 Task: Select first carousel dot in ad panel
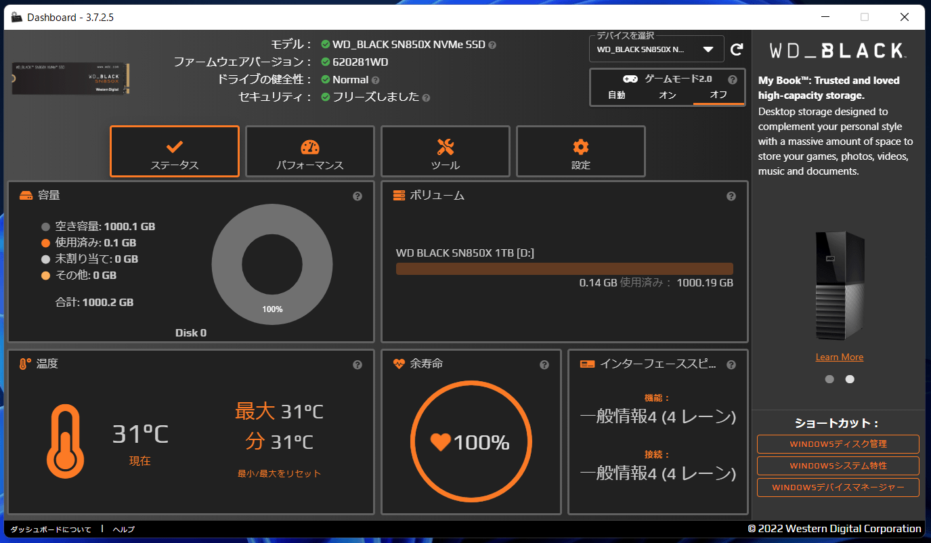(829, 379)
